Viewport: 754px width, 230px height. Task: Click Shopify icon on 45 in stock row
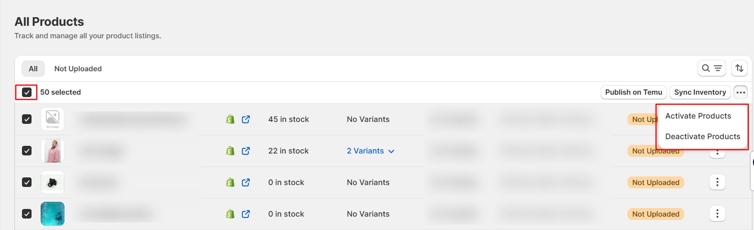230,119
